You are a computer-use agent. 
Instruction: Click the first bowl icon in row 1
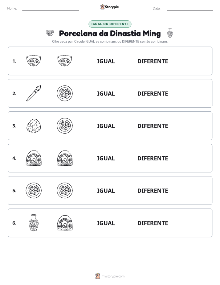[34, 61]
